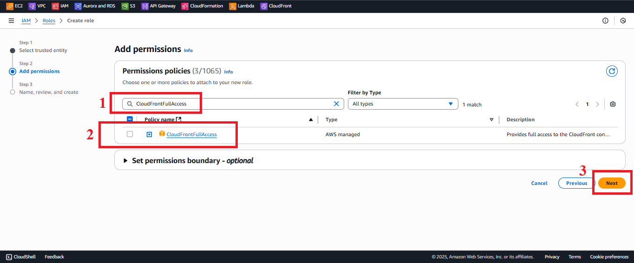Click the AWS managed type cell

pos(343,134)
